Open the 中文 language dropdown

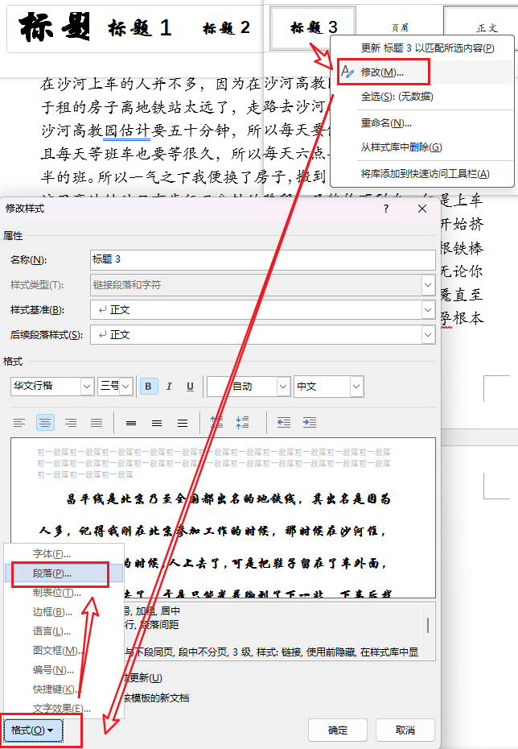(x=356, y=387)
